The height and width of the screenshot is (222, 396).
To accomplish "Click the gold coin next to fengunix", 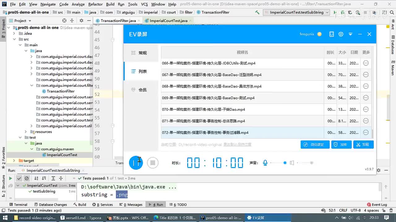I will (x=320, y=34).
